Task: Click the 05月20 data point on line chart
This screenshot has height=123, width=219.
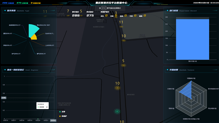Action: pyautogui.click(x=38, y=119)
